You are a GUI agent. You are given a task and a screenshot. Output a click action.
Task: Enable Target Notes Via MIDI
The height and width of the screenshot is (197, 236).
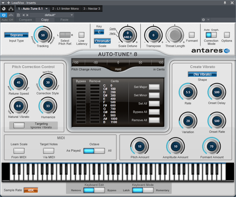pyautogui.click(x=49, y=151)
